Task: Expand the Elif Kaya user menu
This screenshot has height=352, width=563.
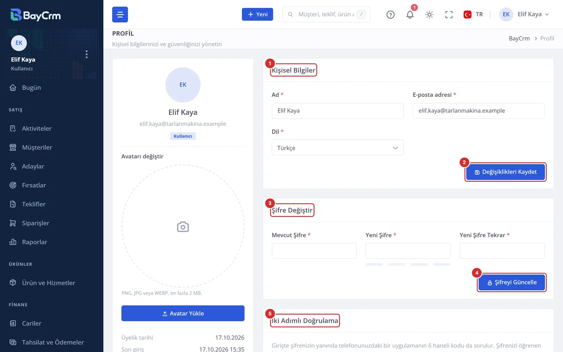Action: pos(524,15)
